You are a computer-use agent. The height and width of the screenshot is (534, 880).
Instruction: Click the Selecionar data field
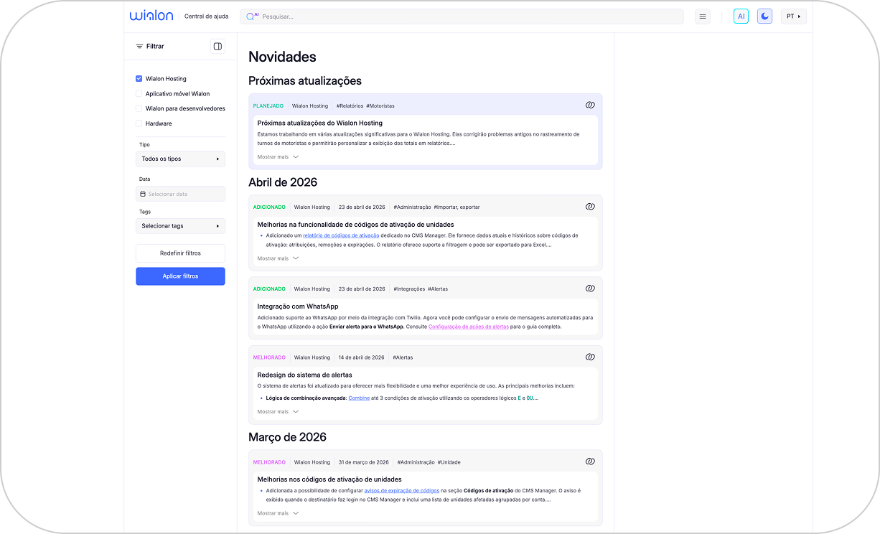click(180, 194)
